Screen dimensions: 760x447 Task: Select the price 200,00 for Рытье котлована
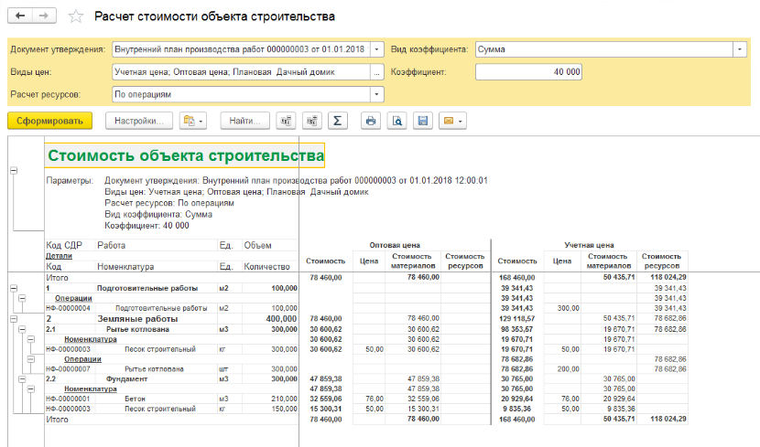point(568,369)
